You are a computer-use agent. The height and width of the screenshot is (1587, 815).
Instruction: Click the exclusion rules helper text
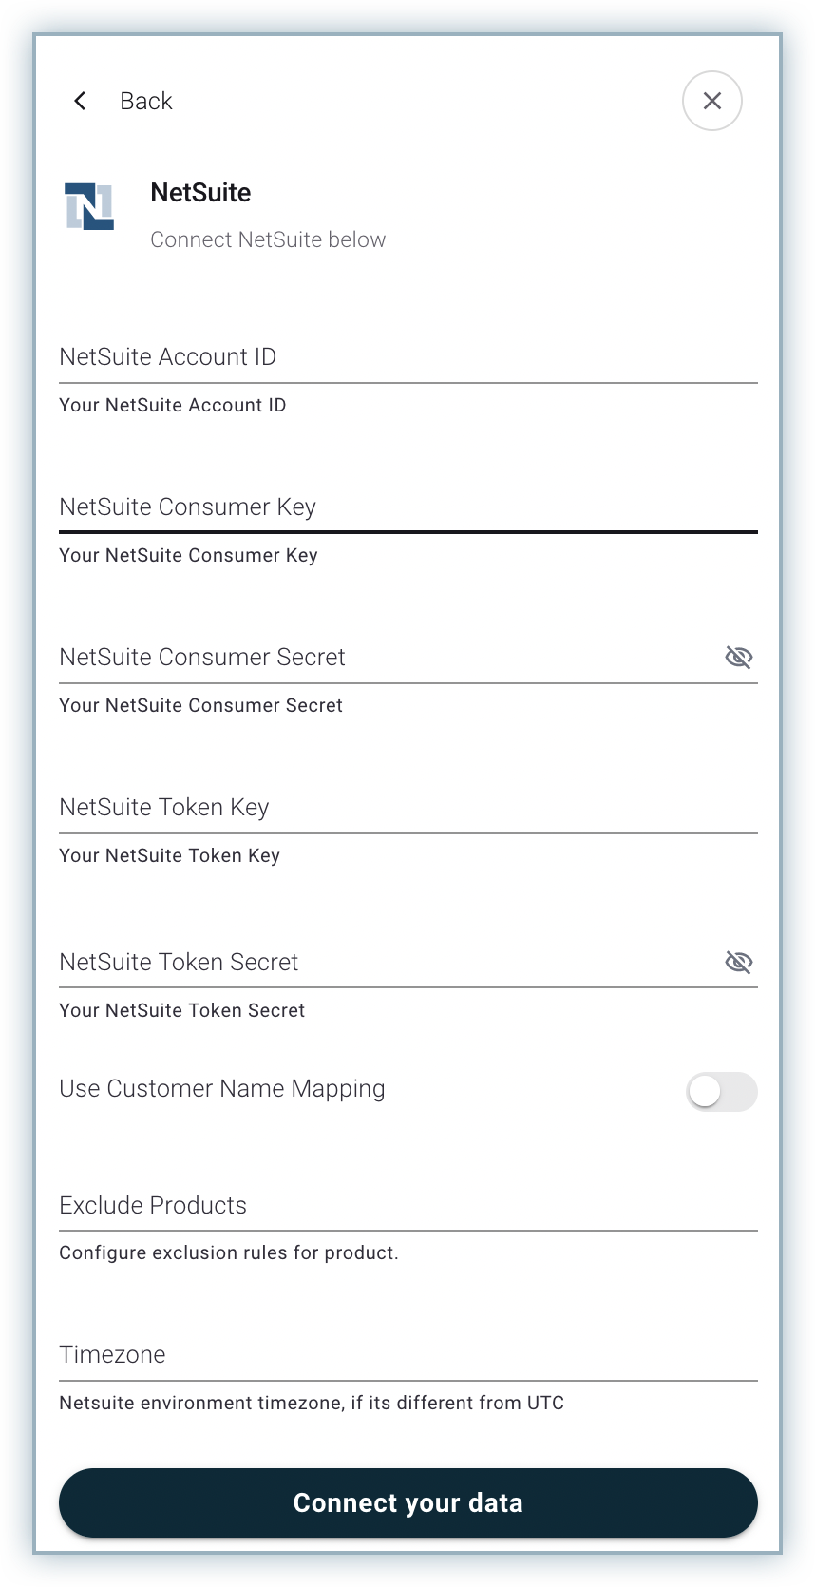[229, 1252]
